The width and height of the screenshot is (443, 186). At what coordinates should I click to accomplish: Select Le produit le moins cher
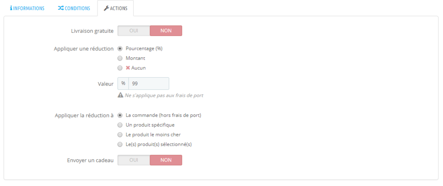pyautogui.click(x=120, y=135)
